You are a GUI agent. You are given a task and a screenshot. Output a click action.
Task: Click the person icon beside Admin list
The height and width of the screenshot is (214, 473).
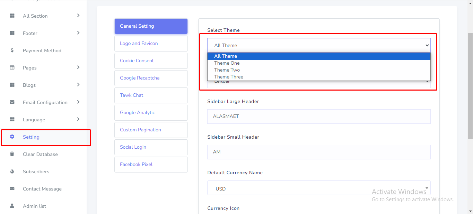[12, 206]
